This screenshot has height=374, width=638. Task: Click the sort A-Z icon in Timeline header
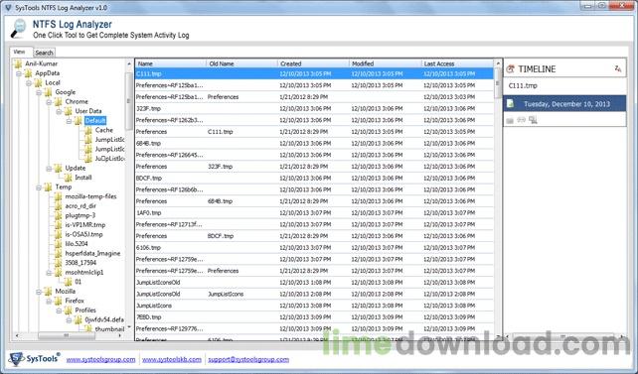(618, 69)
